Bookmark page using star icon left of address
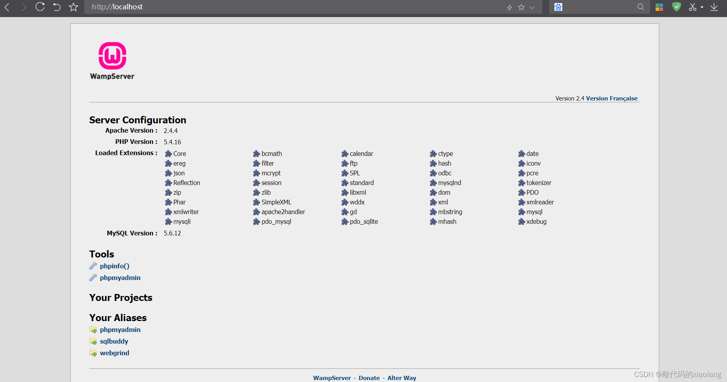The height and width of the screenshot is (382, 727). [x=74, y=7]
